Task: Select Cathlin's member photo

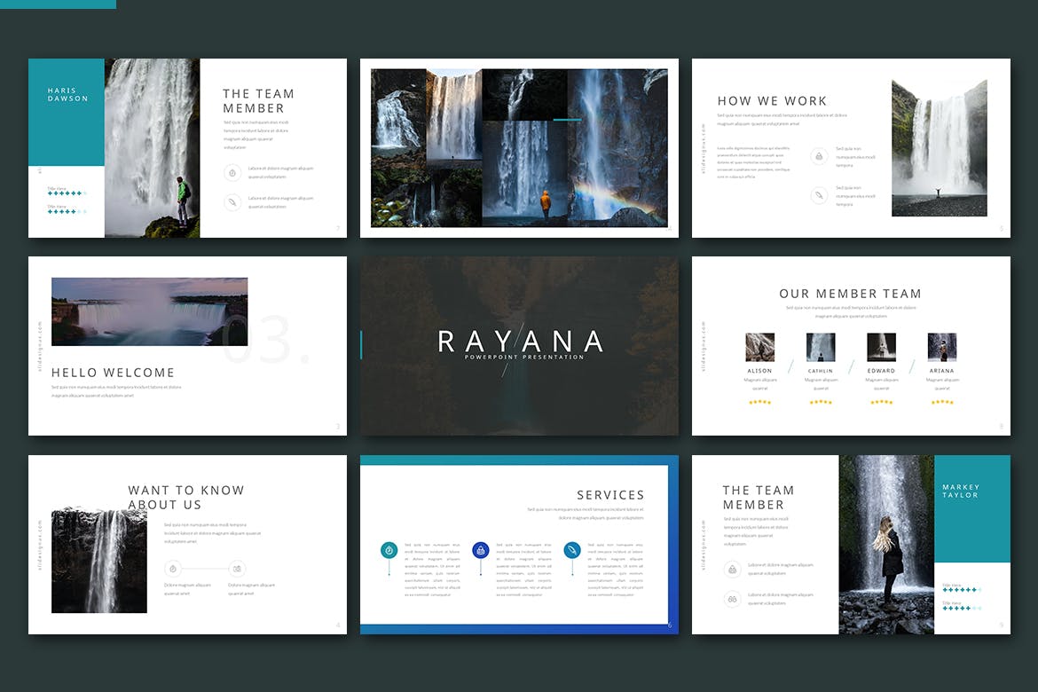Action: point(821,347)
